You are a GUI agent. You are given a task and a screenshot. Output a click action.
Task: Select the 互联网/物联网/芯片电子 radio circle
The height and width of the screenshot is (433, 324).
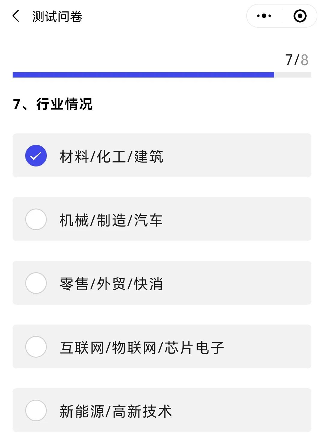click(36, 347)
